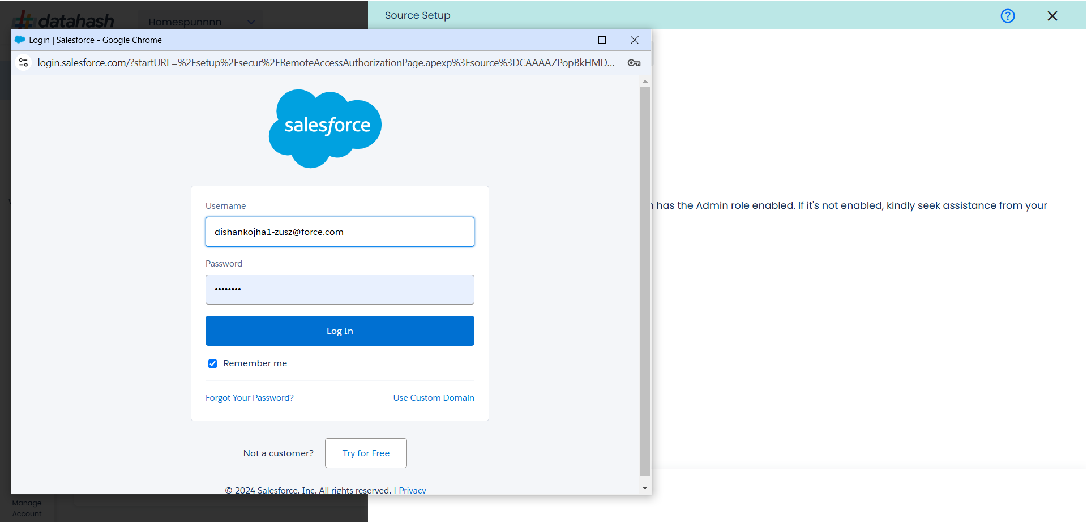The width and height of the screenshot is (1087, 523).
Task: Click the login.salesforce.com URL in address bar
Action: pos(326,63)
